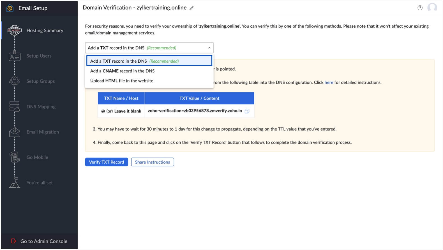Open the You're all set step
The width and height of the screenshot is (443, 250).
click(15, 183)
